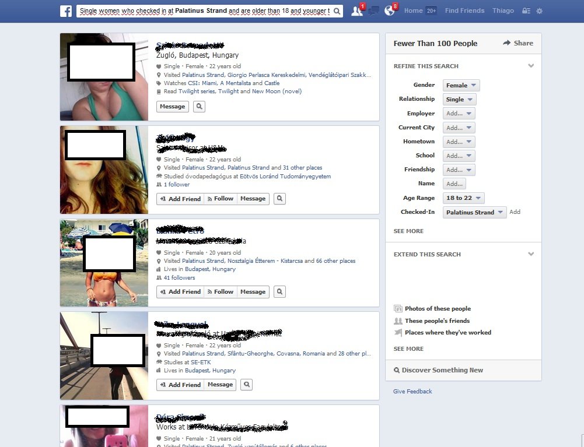Click the Facebook logo icon
584x447 pixels.
pyautogui.click(x=66, y=11)
